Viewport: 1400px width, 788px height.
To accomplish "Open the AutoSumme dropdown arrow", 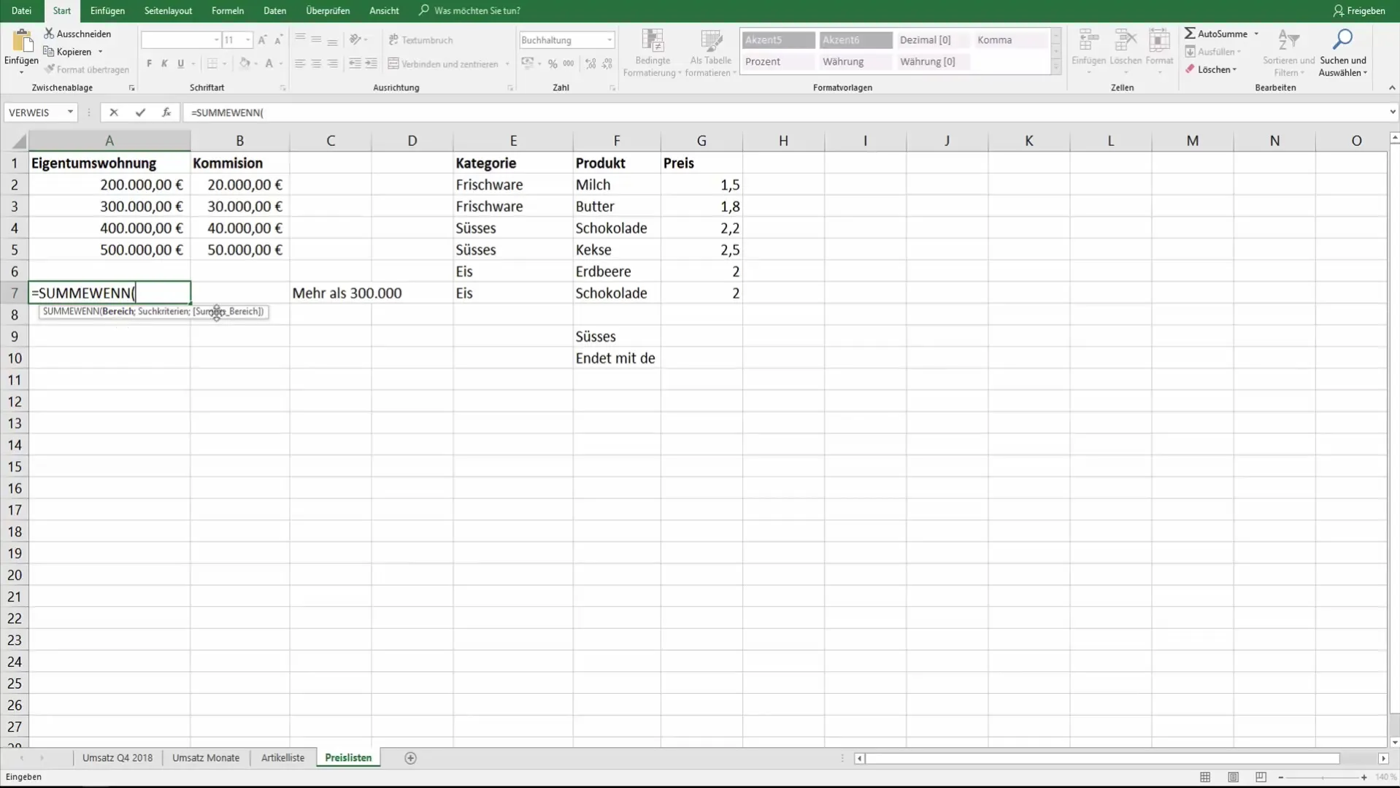I will pos(1256,34).
